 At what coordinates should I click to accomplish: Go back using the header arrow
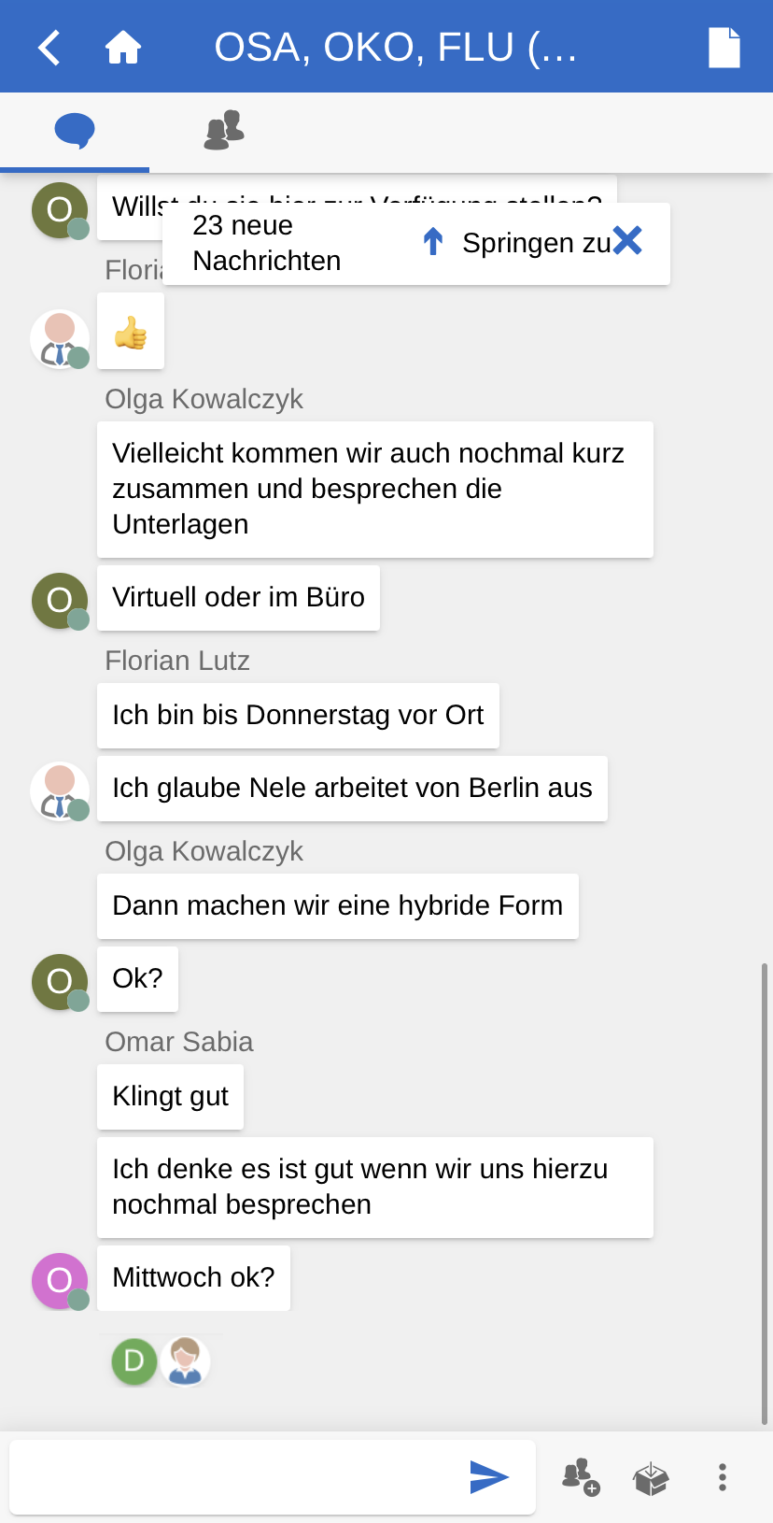[49, 48]
